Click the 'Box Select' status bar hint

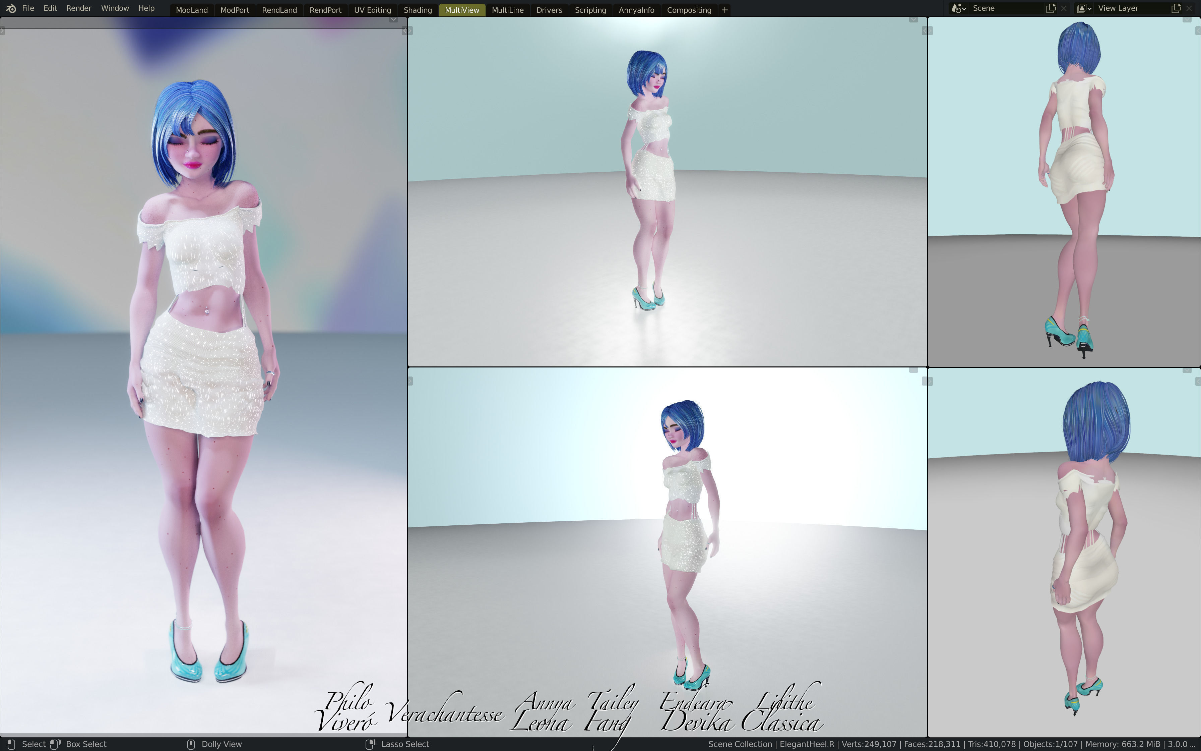(x=86, y=744)
